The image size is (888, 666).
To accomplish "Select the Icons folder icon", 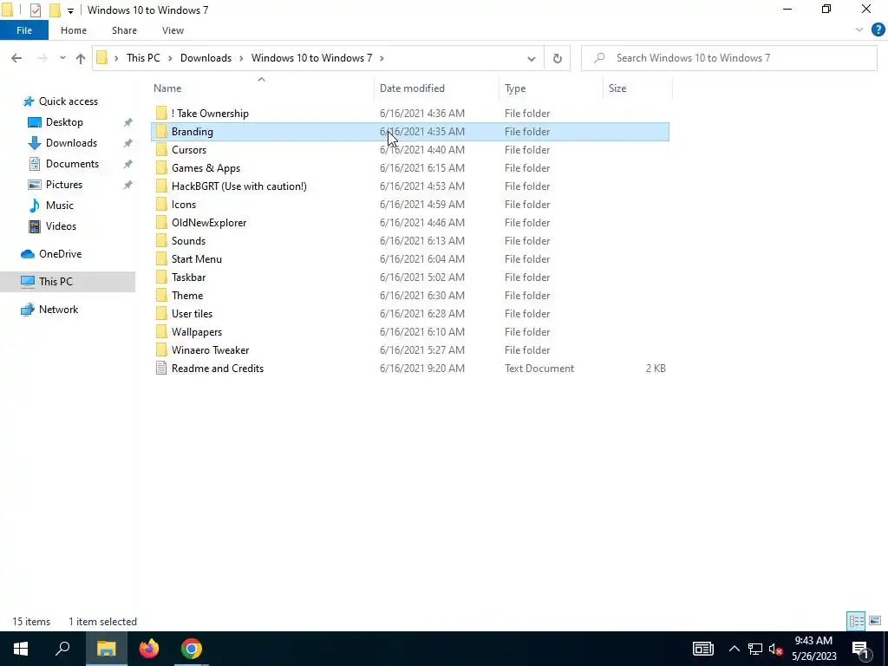I will click(161, 205).
